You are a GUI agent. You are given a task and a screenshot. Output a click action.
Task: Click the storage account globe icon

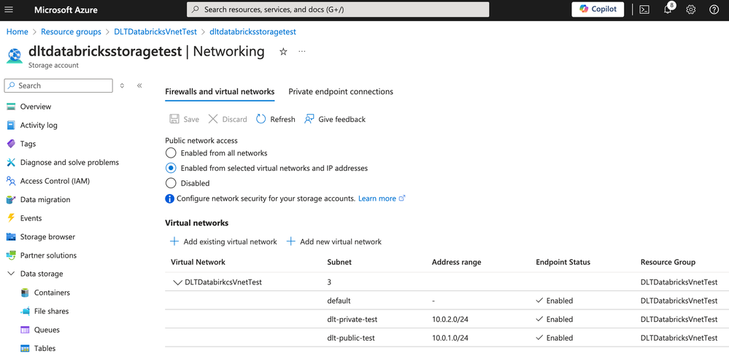(14, 55)
